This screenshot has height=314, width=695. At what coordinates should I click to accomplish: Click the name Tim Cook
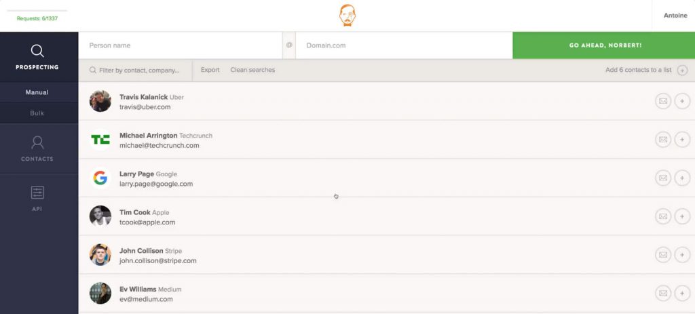[x=135, y=212]
